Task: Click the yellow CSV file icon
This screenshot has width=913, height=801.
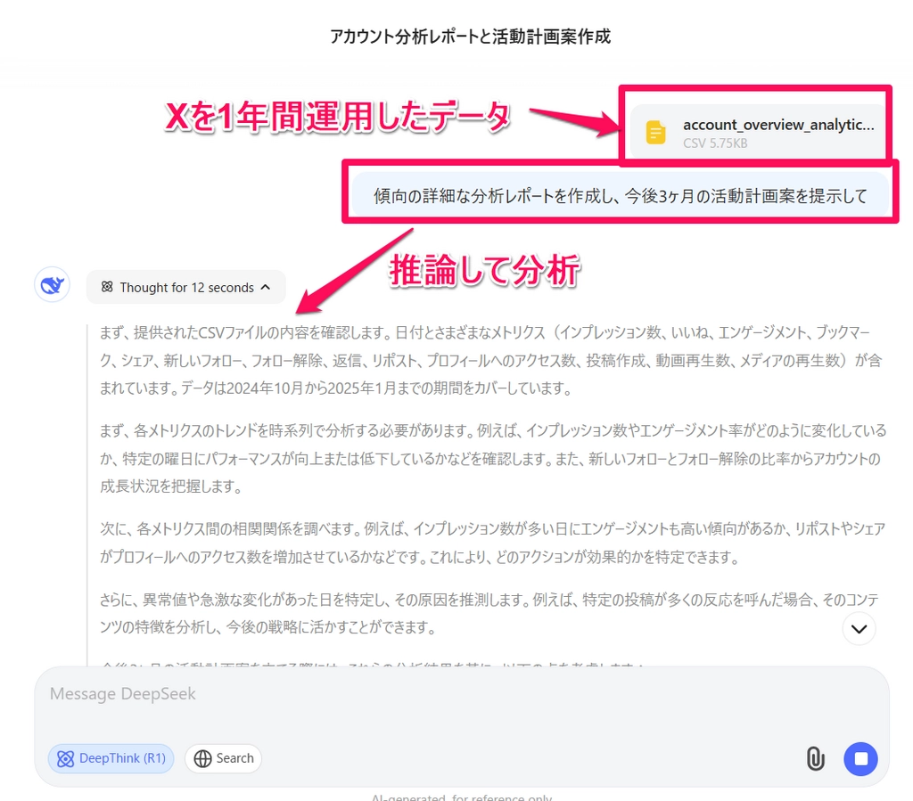Action: coord(655,133)
